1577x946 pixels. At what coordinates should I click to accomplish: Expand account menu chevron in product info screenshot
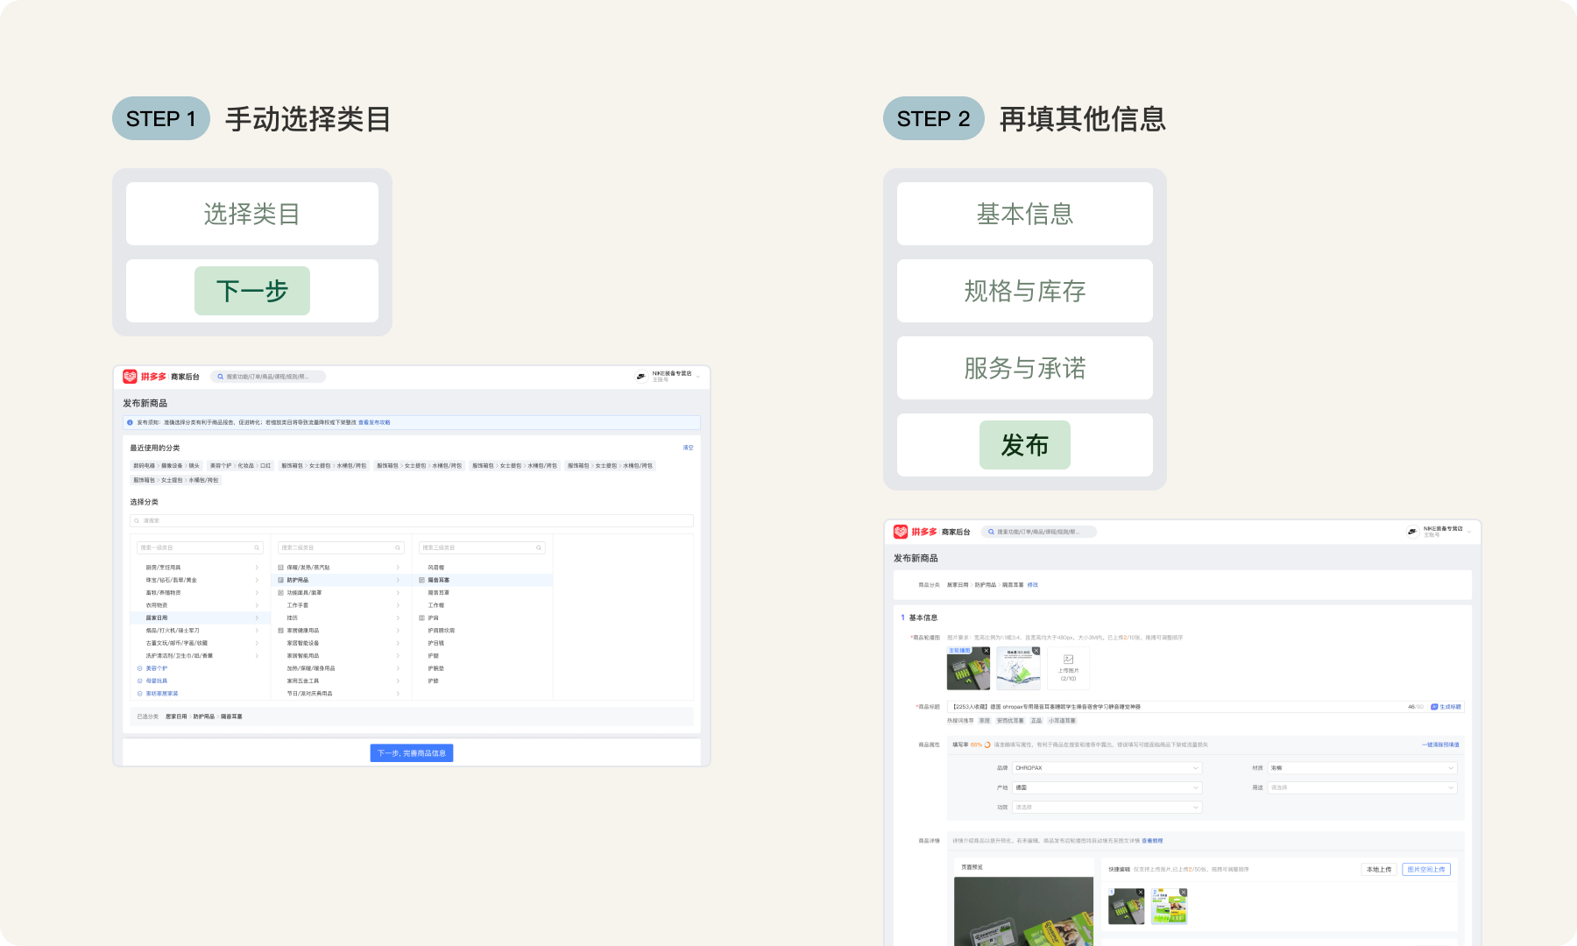click(1469, 532)
